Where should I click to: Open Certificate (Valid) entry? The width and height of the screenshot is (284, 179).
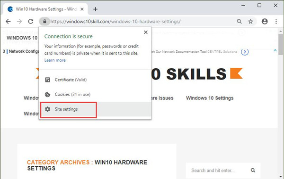[95, 80]
